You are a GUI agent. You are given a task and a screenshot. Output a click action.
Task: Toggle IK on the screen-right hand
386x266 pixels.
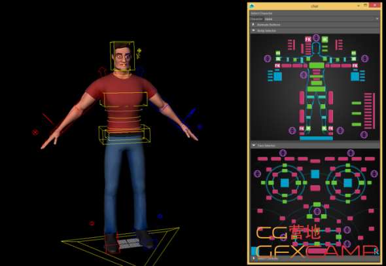(354, 59)
